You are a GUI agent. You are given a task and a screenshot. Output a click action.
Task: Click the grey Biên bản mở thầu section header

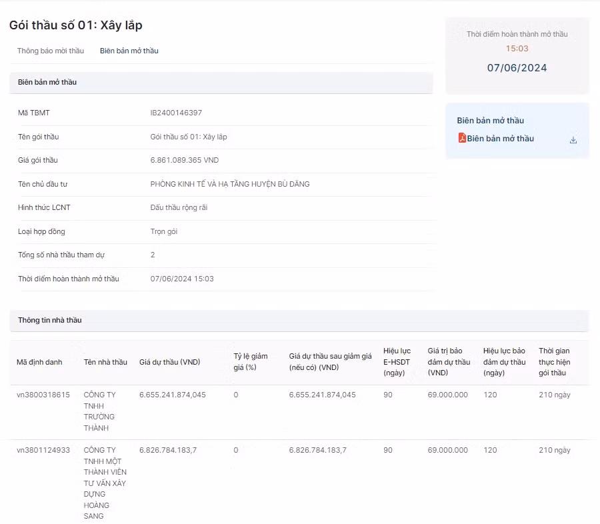tap(47, 82)
